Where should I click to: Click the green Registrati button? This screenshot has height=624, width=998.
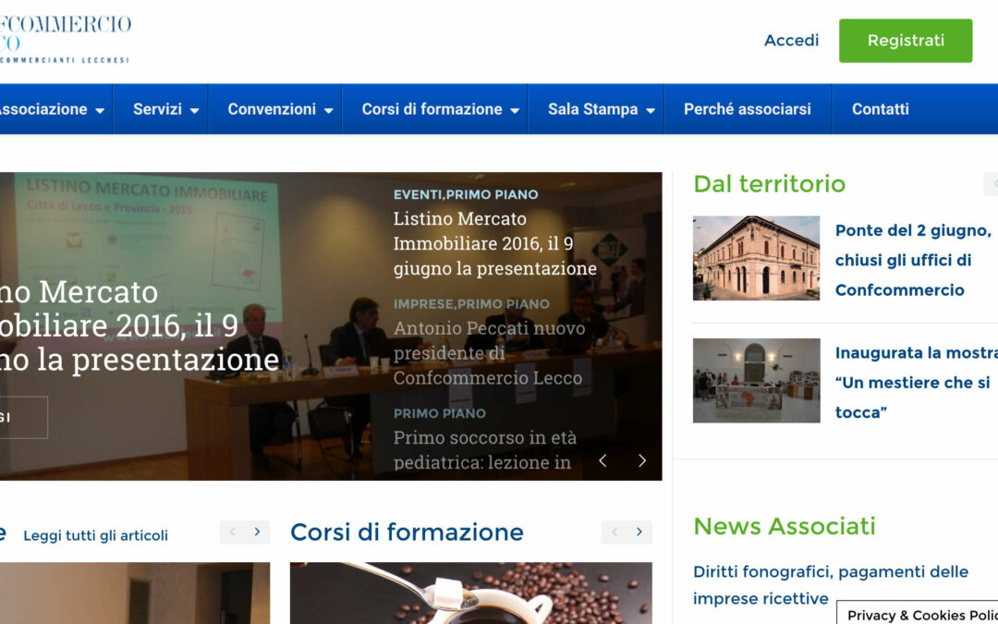pos(906,41)
